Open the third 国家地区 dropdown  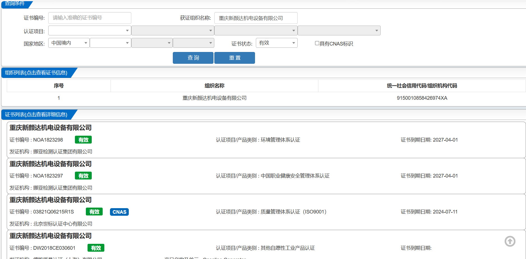152,43
